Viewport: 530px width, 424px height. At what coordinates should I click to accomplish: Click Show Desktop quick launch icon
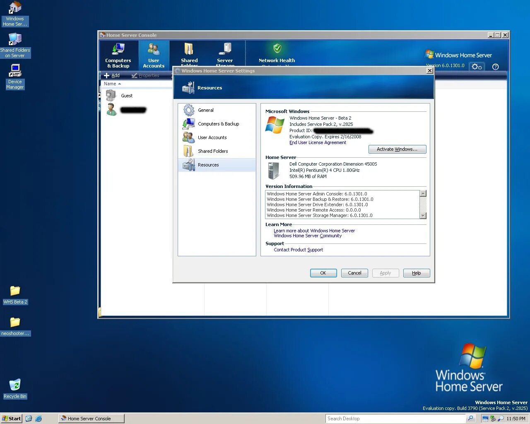(x=29, y=419)
